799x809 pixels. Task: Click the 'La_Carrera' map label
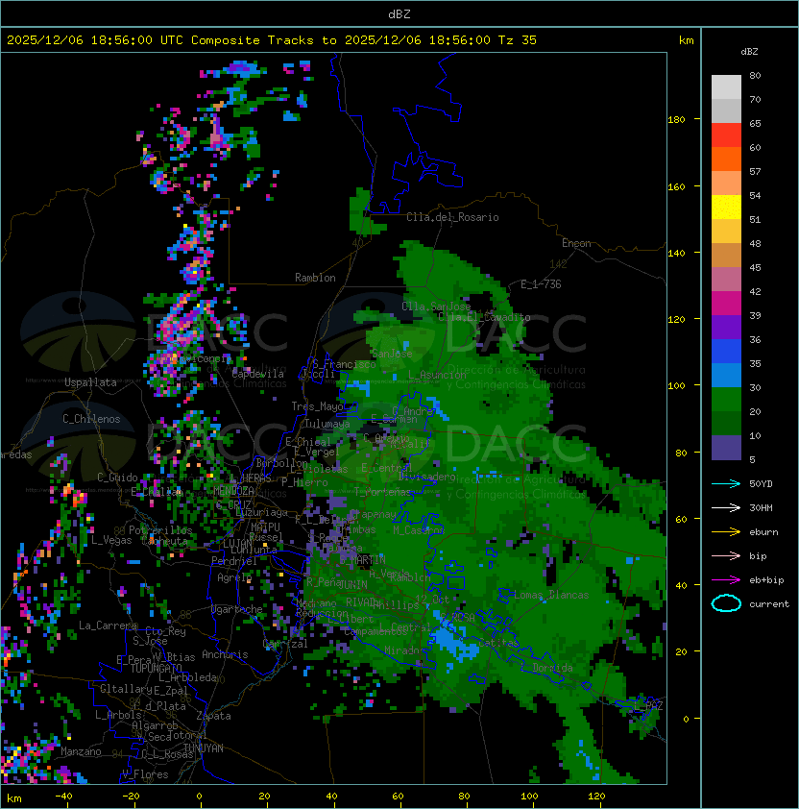(x=108, y=625)
